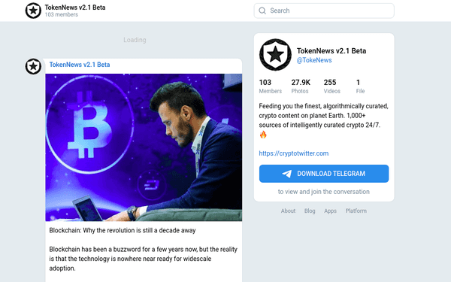
Task: Focus the Search input field
Action: [324, 11]
